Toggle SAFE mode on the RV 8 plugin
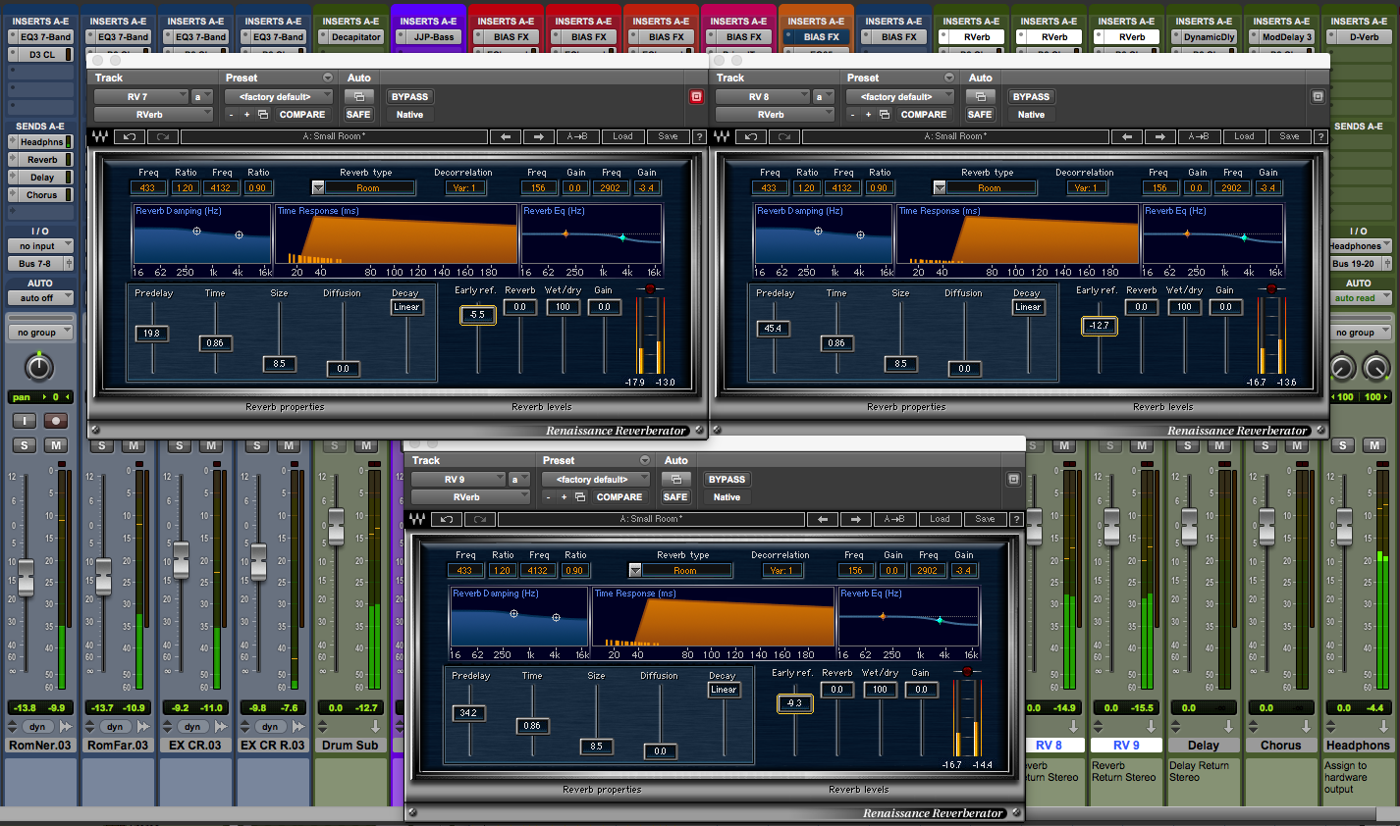The width and height of the screenshot is (1400, 826). point(980,114)
